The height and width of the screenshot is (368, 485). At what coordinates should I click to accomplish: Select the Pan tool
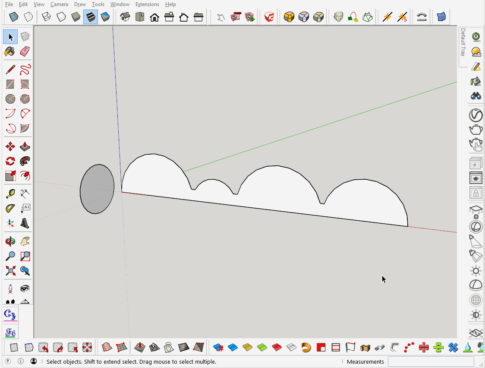click(25, 241)
